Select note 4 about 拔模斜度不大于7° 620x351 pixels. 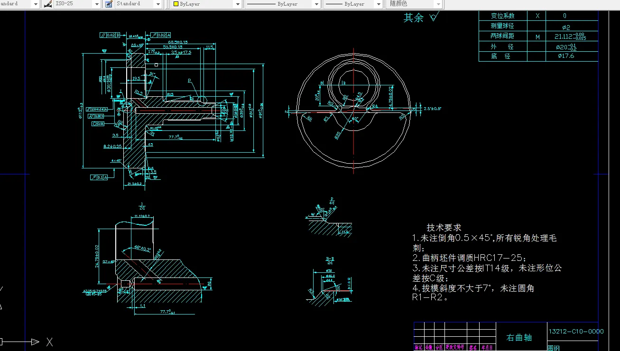pyautogui.click(x=473, y=293)
